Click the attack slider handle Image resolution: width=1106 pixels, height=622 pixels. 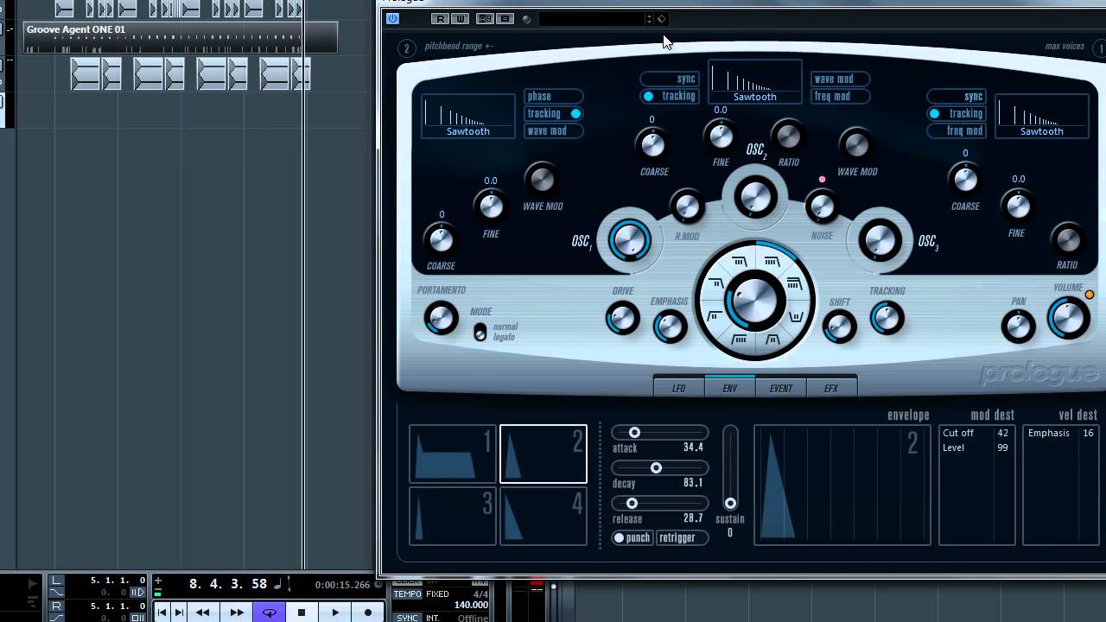634,433
